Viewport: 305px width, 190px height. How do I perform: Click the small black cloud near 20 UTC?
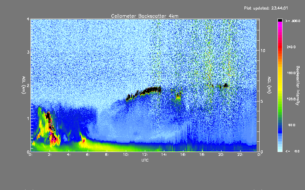coord(226,85)
